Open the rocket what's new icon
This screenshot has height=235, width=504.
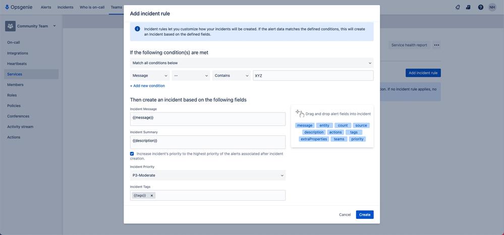(458, 7)
